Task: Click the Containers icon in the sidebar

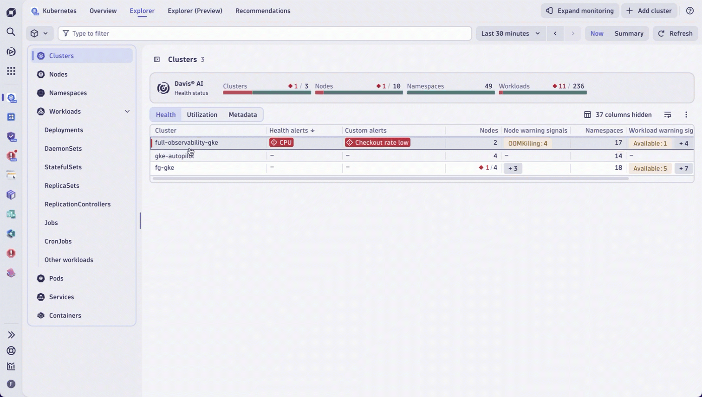Action: 41,315
